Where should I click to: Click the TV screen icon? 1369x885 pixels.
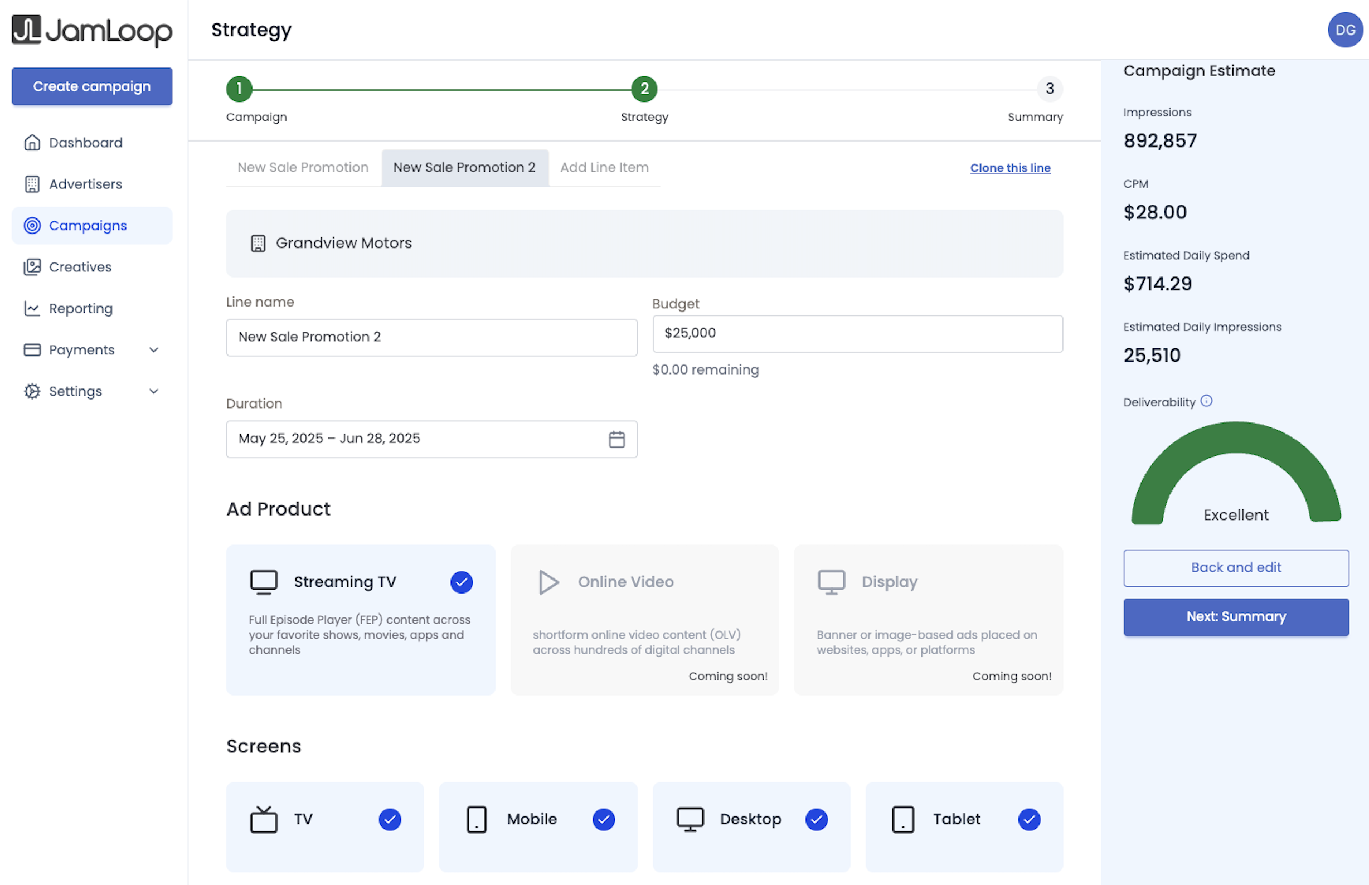[264, 819]
